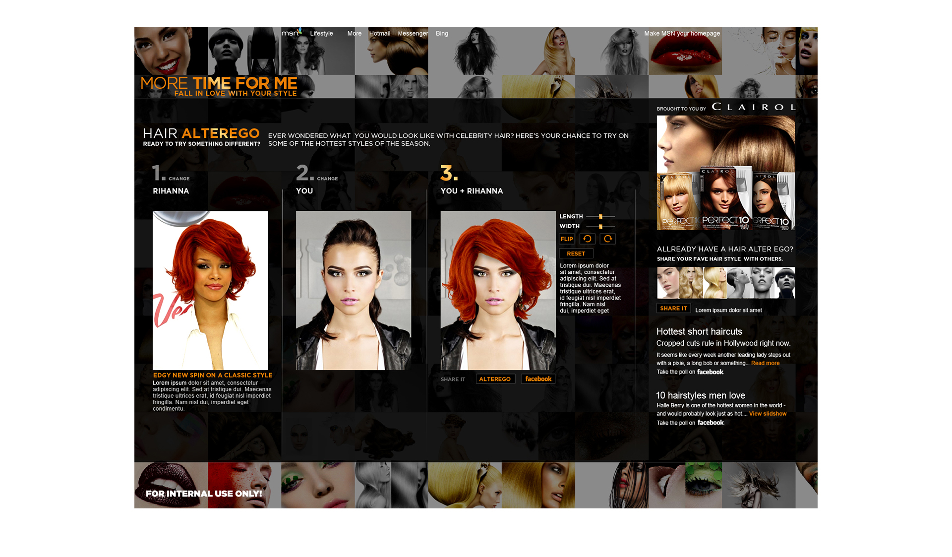Screen dimensions: 952x557
Task: Click facebook poll link under 10 hairstyles men love
Action: pyautogui.click(x=711, y=423)
